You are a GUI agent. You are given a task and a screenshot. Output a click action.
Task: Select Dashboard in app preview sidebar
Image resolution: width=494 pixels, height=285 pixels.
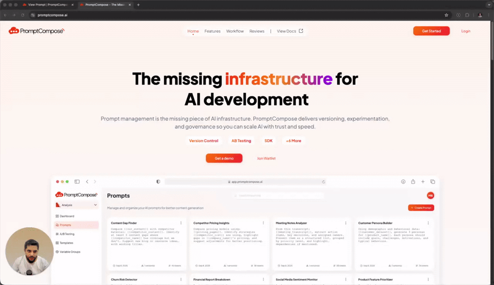pyautogui.click(x=76, y=216)
